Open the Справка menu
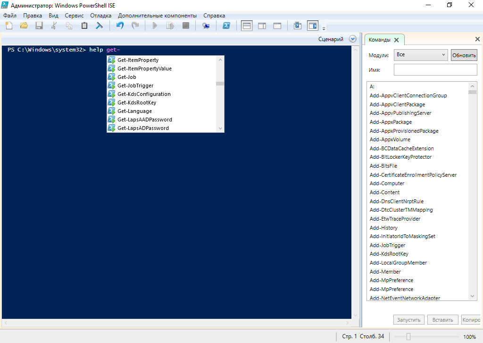483x343 pixels. pos(214,16)
